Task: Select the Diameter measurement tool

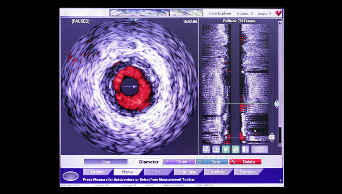Action: (145, 162)
